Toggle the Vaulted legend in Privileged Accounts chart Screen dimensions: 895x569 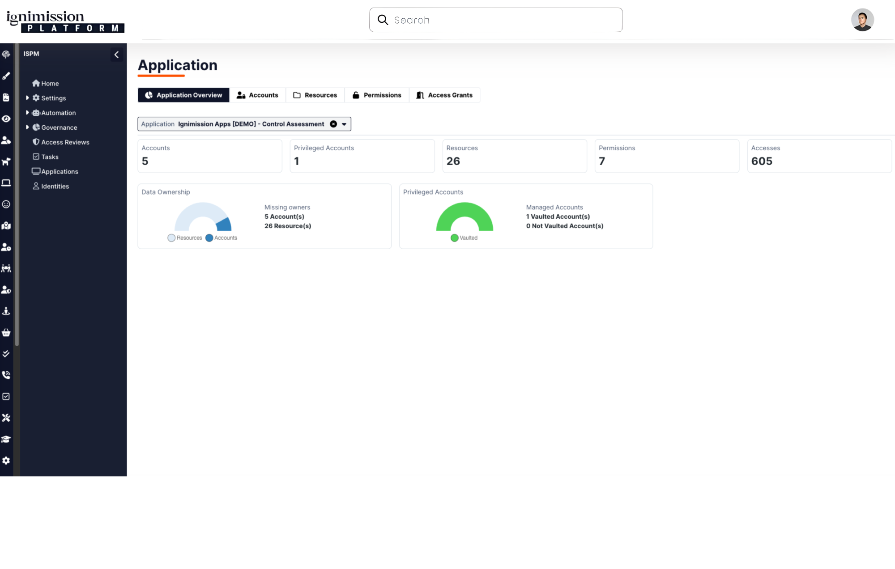click(x=464, y=238)
